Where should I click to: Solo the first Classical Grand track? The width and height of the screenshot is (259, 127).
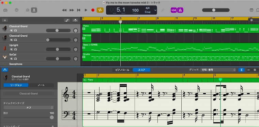point(16,31)
